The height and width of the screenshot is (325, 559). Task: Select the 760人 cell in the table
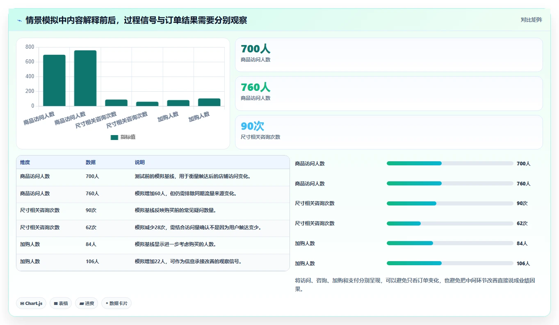coord(92,193)
